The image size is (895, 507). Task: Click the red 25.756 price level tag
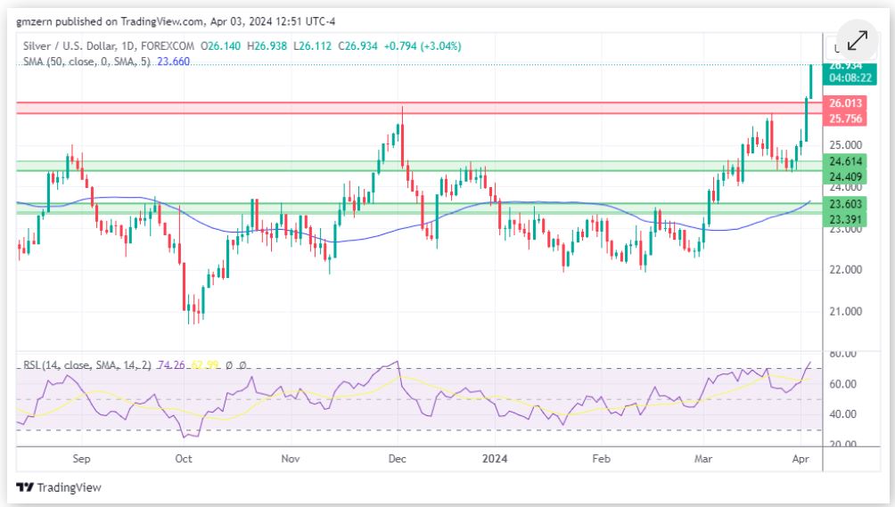tap(844, 119)
